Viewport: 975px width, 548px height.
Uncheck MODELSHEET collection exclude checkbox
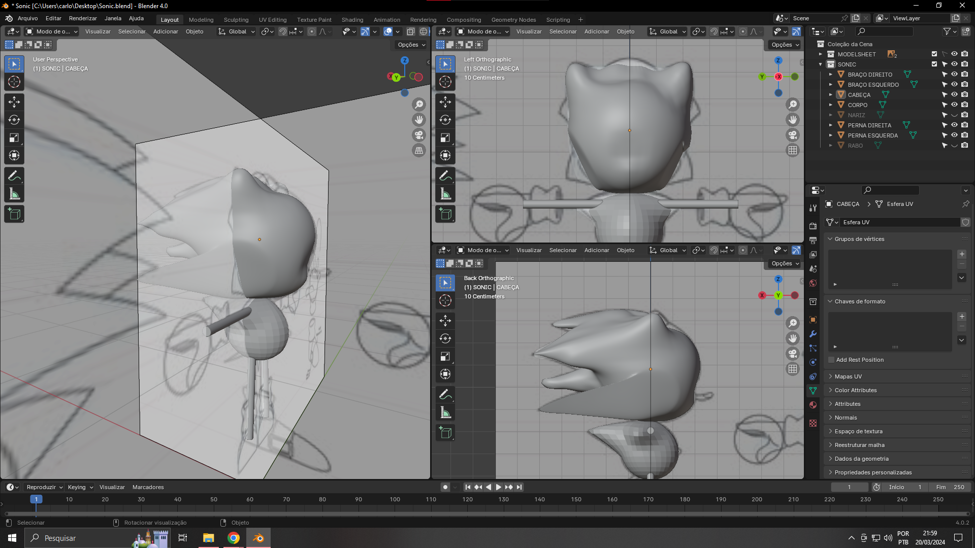(934, 54)
